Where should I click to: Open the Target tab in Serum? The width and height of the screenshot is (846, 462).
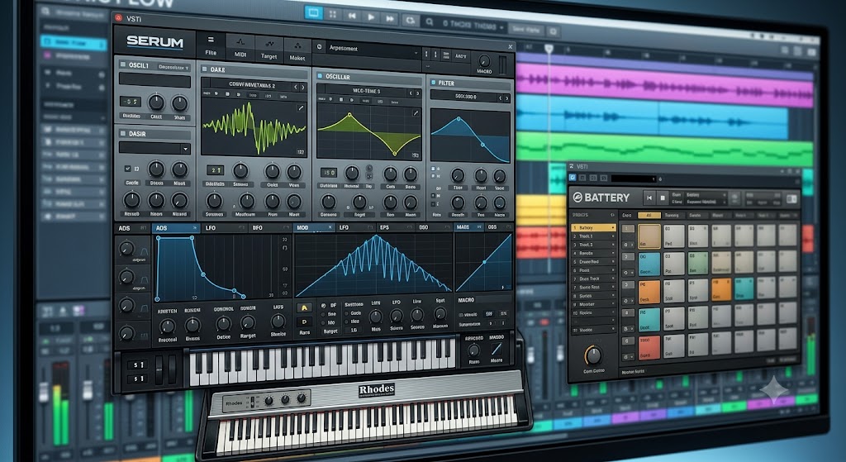[x=269, y=49]
